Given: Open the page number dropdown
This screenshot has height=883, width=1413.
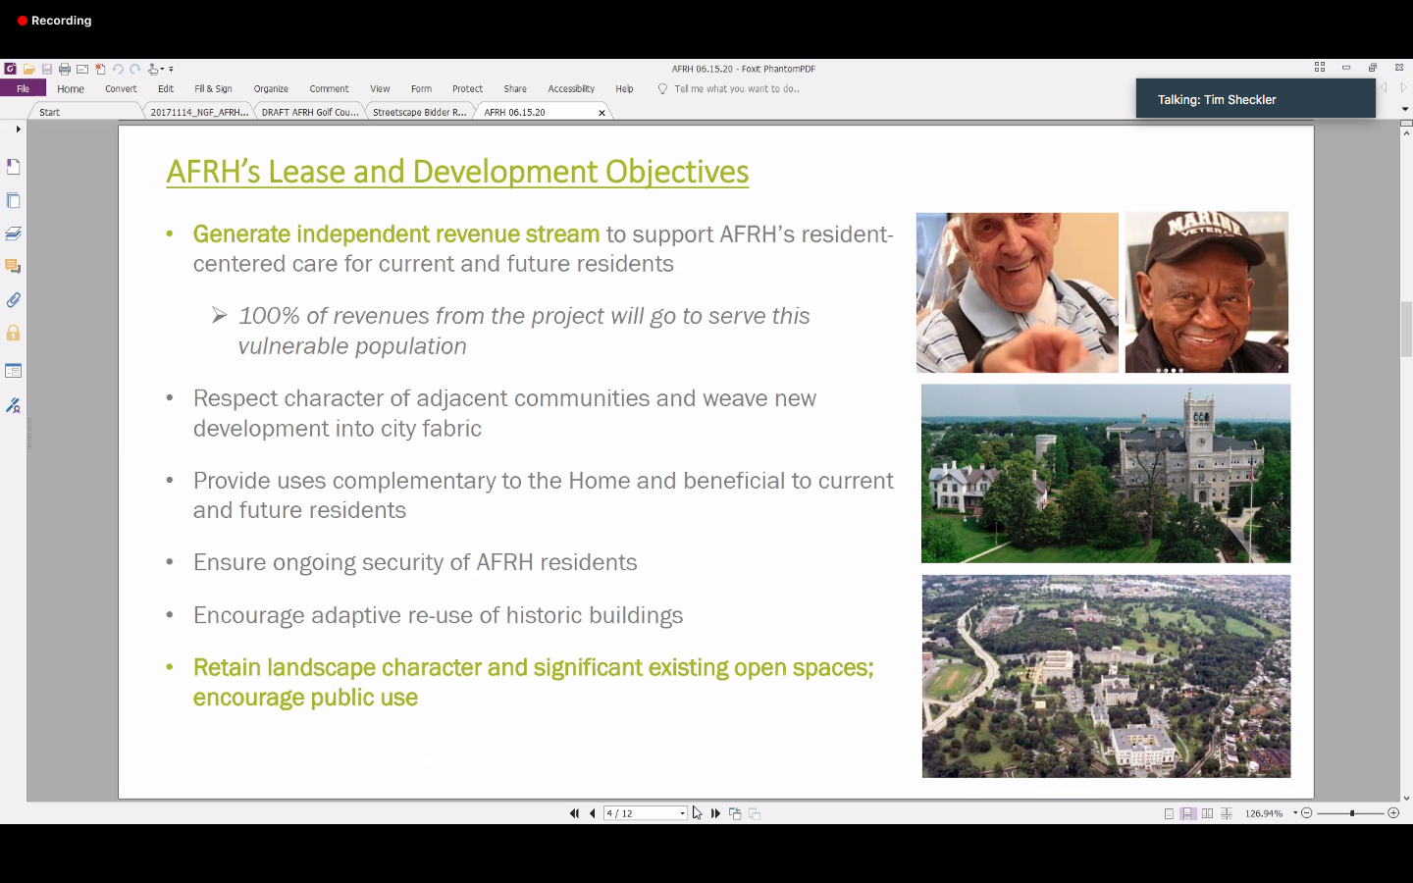Looking at the screenshot, I should tap(683, 813).
